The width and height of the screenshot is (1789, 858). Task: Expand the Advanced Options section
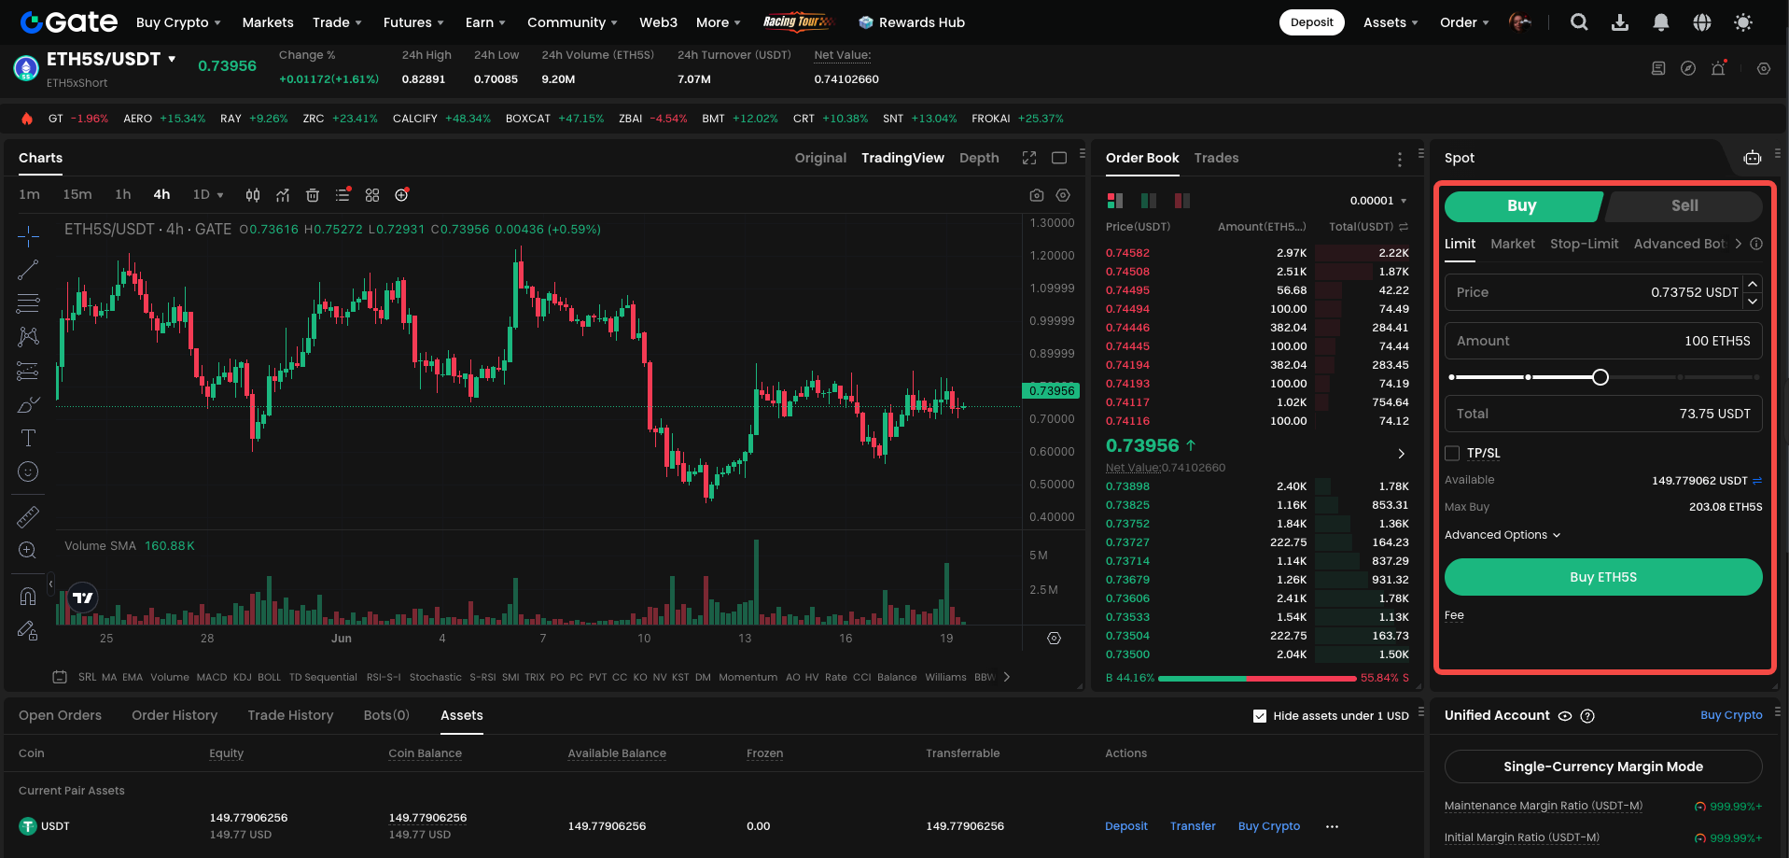1502,535
